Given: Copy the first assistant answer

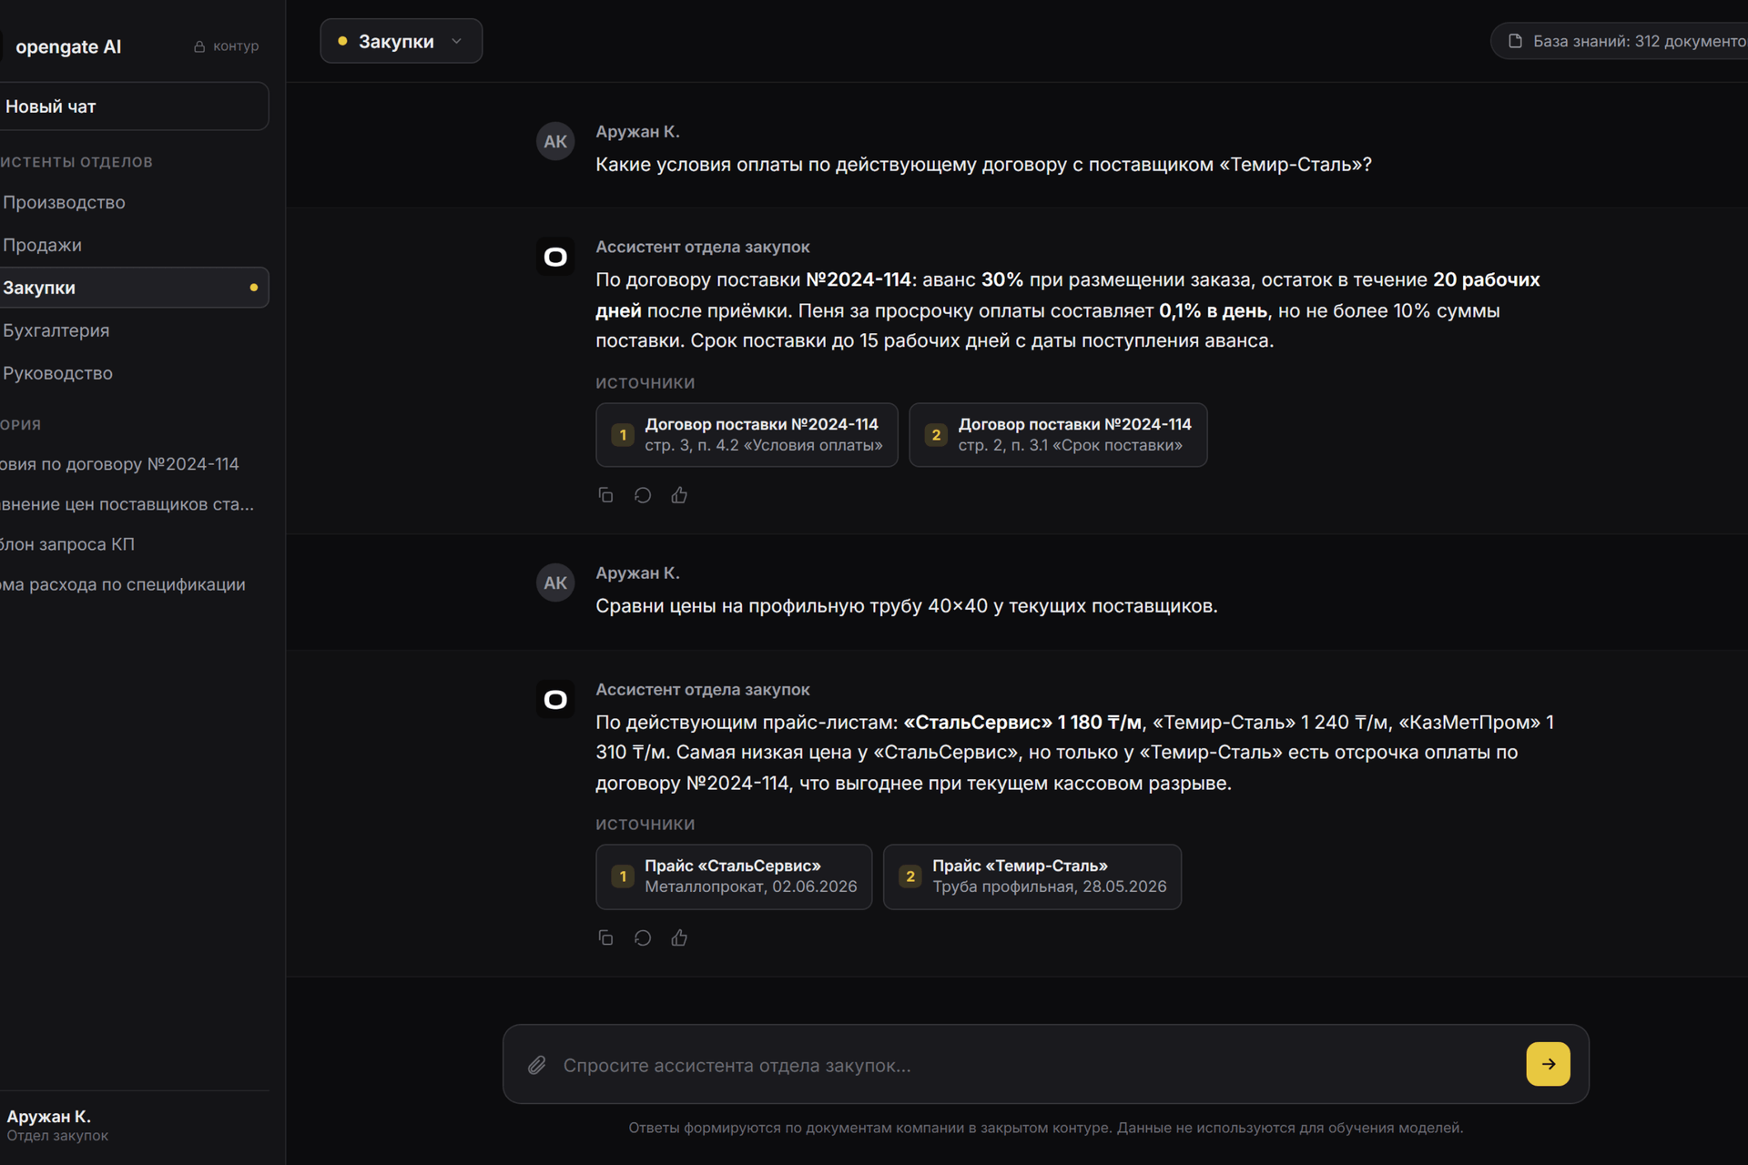Looking at the screenshot, I should point(605,495).
